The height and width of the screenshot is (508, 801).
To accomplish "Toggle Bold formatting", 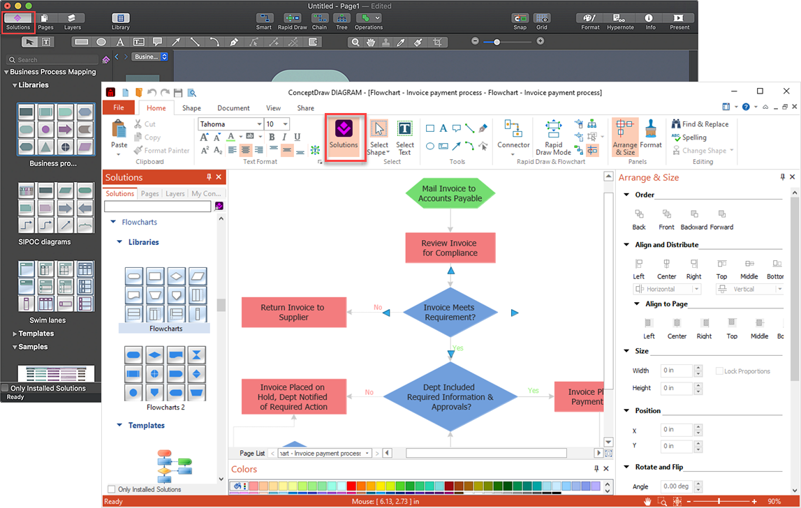I will (272, 137).
